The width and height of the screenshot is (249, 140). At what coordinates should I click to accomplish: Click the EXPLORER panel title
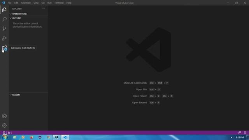(x=17, y=9)
